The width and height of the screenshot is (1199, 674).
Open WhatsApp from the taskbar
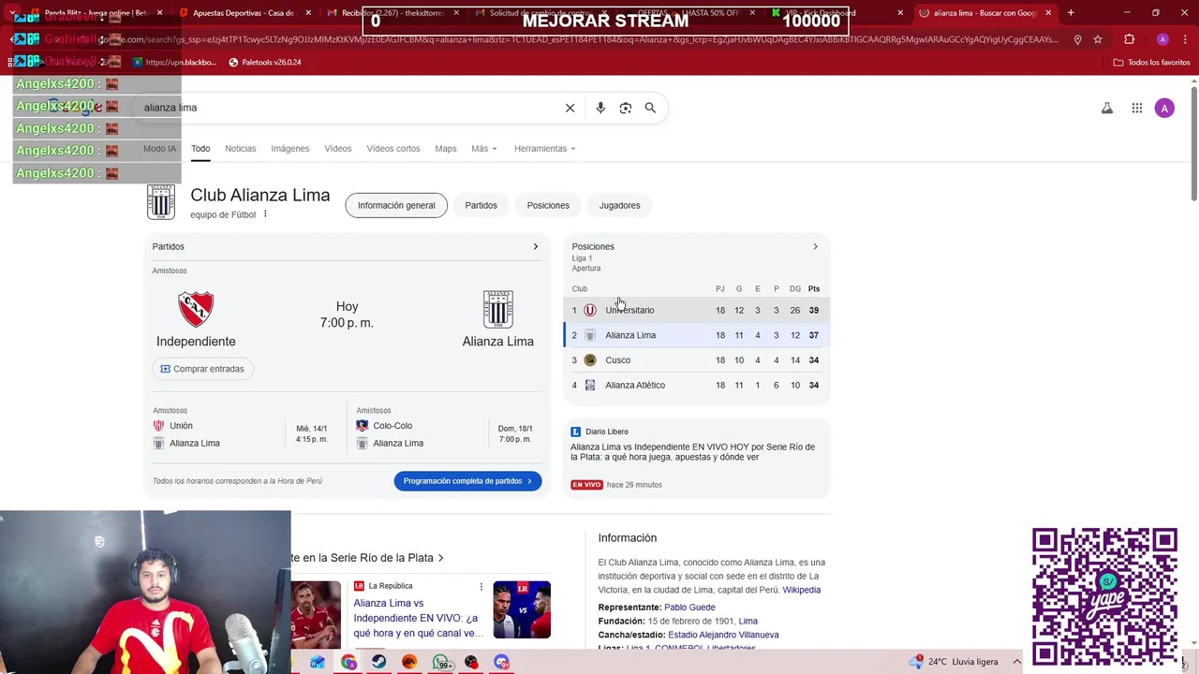[x=440, y=662]
